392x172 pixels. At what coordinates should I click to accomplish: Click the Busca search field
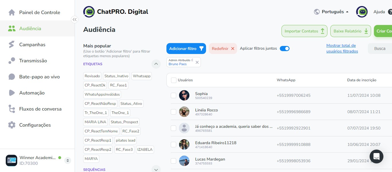[380, 49]
